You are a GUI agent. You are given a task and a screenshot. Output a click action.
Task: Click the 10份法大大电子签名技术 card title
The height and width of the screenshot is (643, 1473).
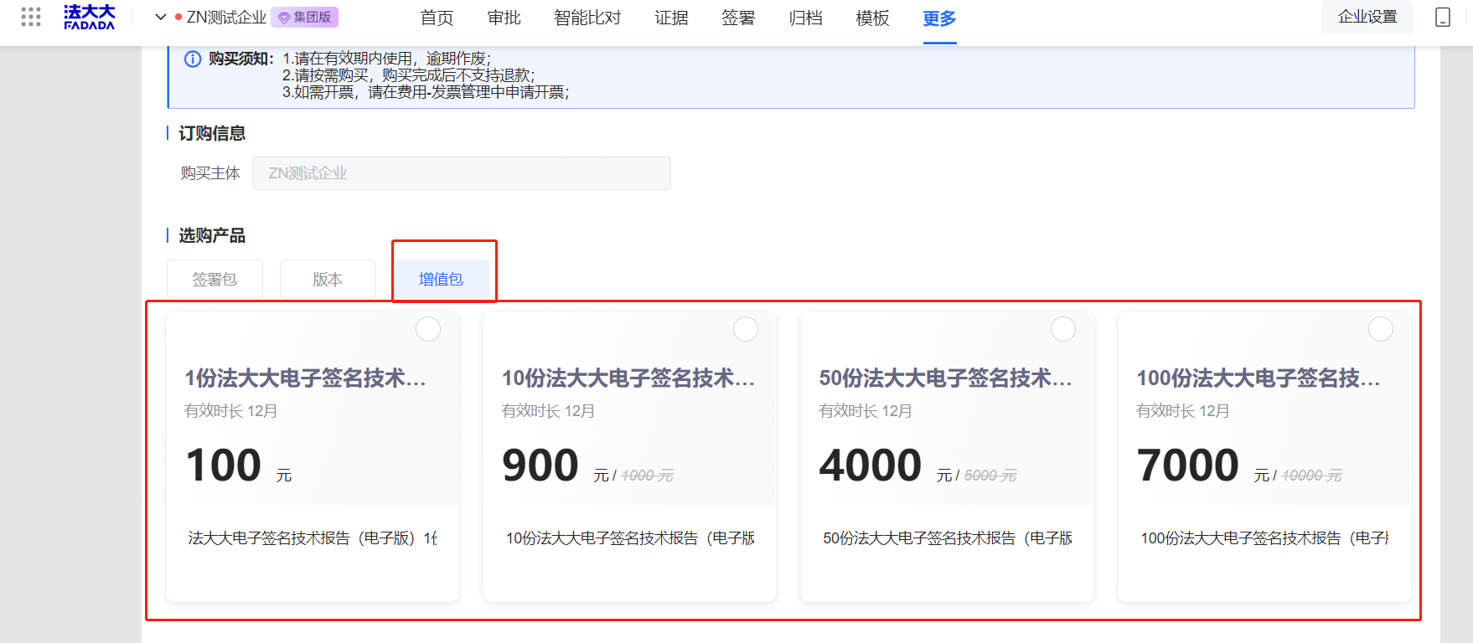628,378
